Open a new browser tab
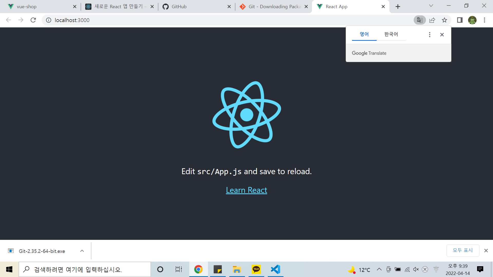 click(x=398, y=7)
